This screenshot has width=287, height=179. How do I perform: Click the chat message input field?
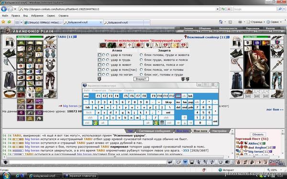88,162
